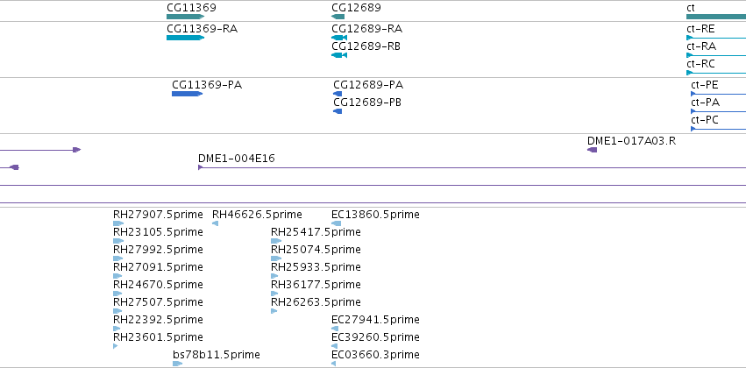Select the CG11369-PA protein bar
Viewport: 746px width, 368px height.
point(187,94)
